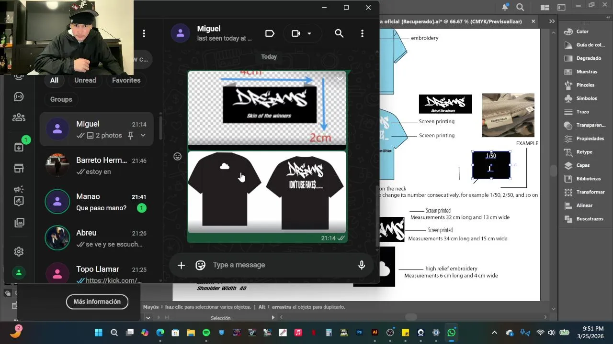Open Illustrator Transformar panel
The height and width of the screenshot is (344, 613).
click(x=585, y=192)
